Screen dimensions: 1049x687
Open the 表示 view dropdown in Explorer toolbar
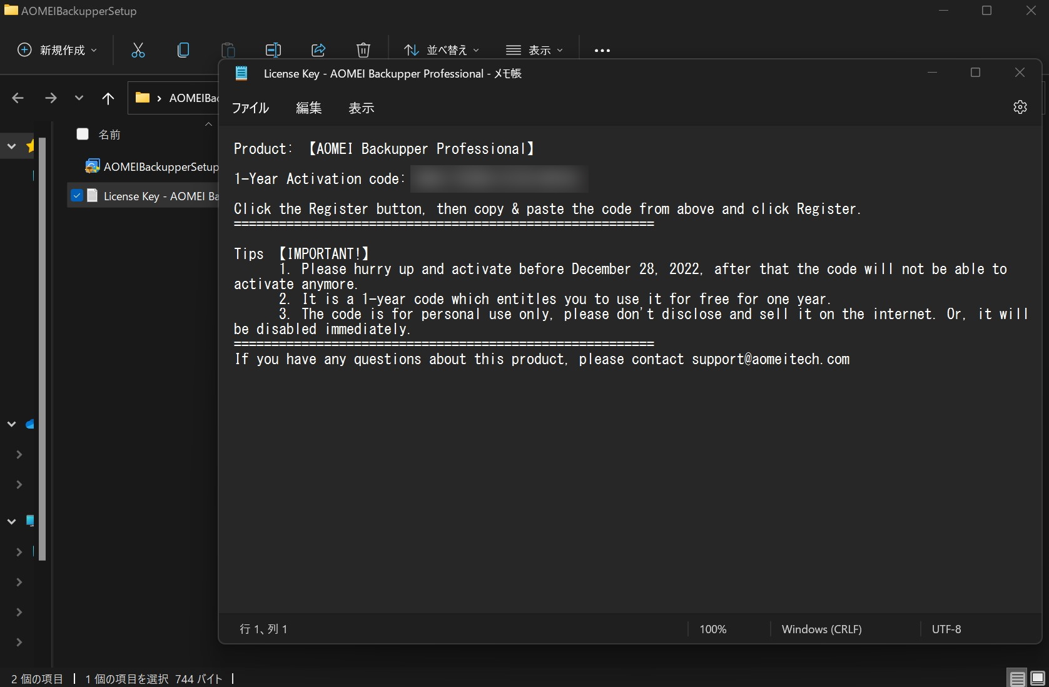534,50
